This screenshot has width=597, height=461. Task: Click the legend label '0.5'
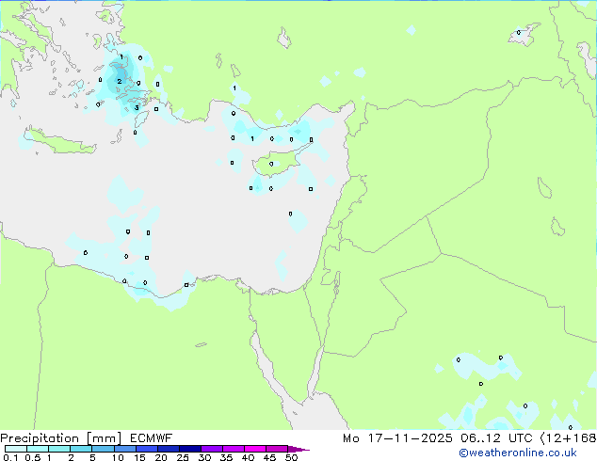(x=33, y=457)
